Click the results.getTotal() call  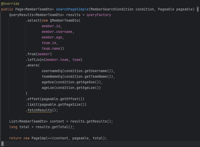54,127
